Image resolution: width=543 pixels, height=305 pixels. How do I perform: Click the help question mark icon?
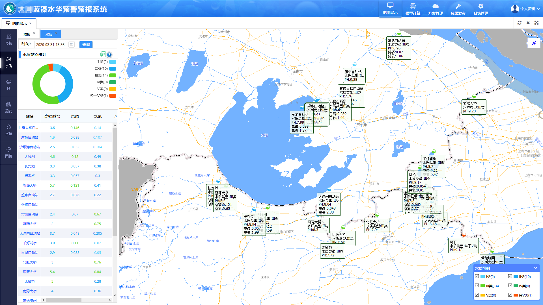109,55
